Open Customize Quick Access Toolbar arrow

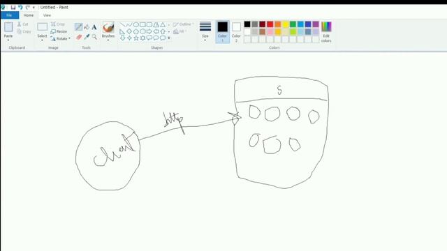click(34, 8)
